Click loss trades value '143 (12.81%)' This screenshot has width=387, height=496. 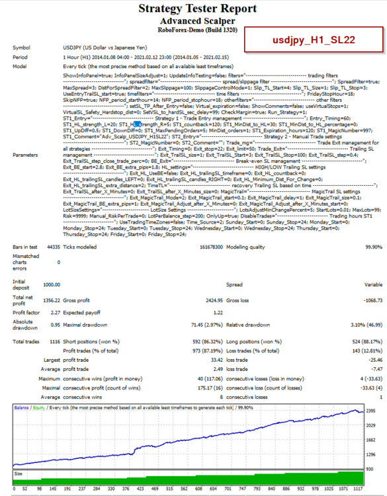click(x=367, y=351)
